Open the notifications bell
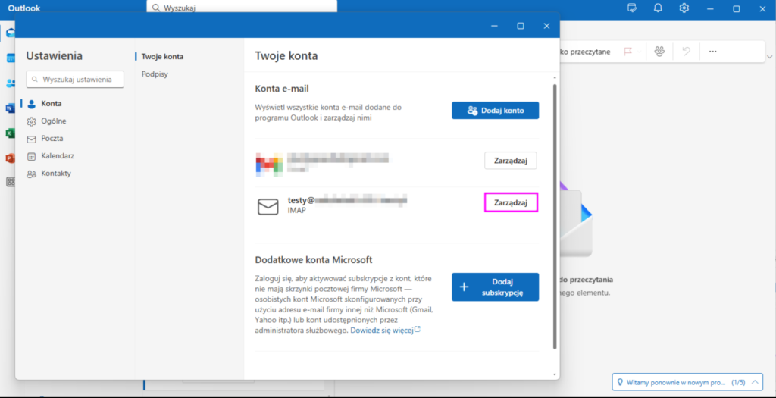This screenshot has width=776, height=398. tap(658, 8)
